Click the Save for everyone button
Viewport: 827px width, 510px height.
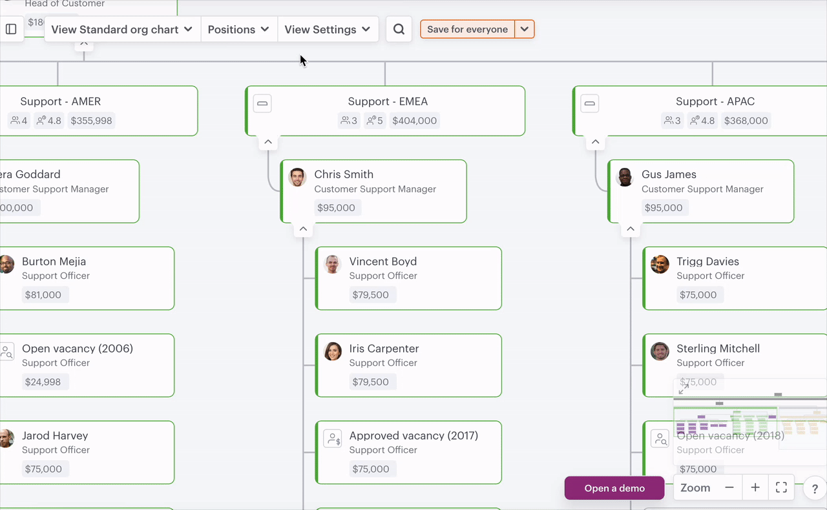pos(467,30)
